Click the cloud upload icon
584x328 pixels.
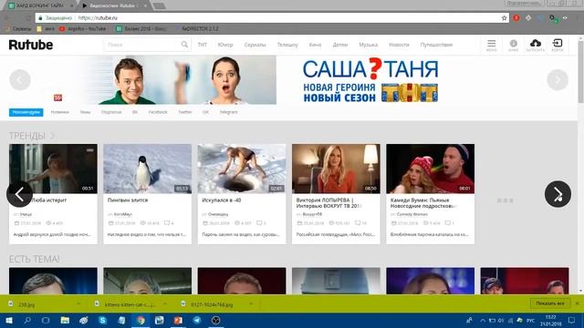[x=536, y=45]
